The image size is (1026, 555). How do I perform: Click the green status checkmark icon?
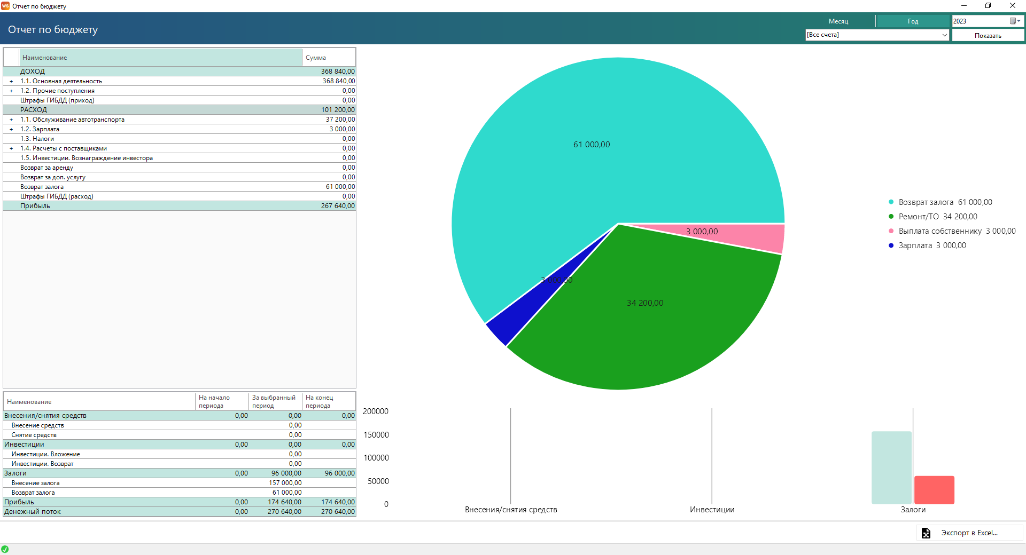[x=5, y=549]
